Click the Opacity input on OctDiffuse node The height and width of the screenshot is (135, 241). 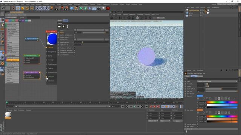(50, 68)
